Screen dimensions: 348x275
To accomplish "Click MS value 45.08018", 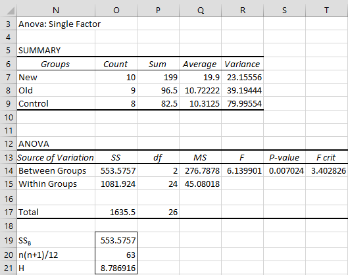I will point(200,184).
